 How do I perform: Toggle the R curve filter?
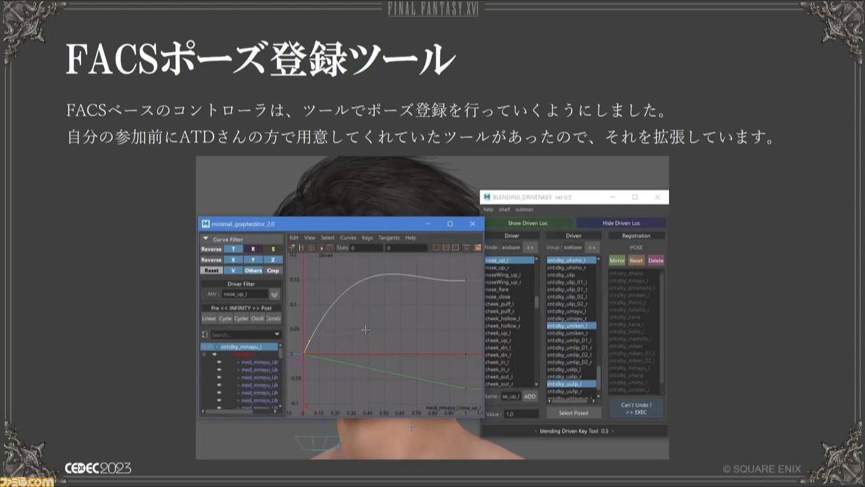tap(253, 249)
